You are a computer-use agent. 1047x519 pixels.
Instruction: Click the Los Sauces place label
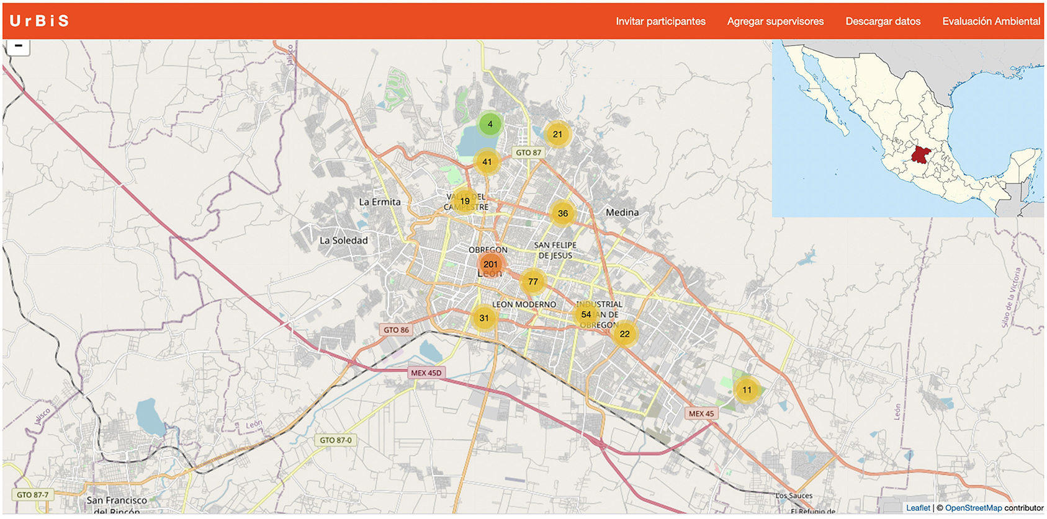click(794, 496)
